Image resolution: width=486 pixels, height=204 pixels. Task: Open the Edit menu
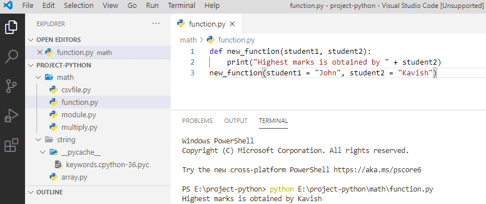click(48, 6)
